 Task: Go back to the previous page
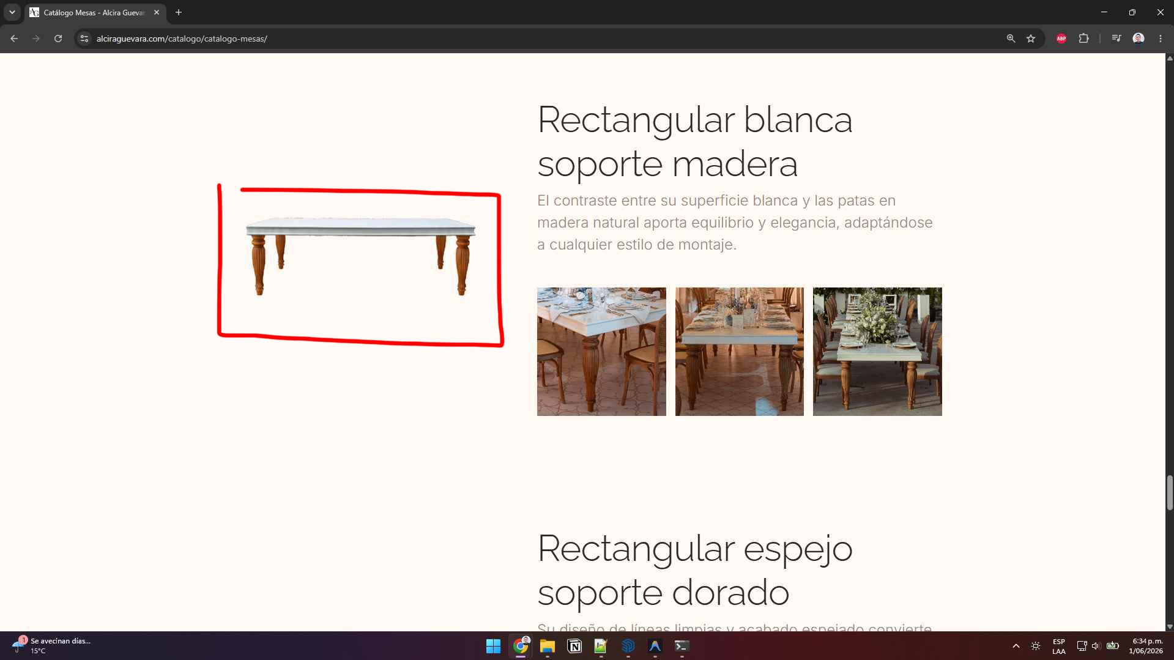click(x=14, y=39)
